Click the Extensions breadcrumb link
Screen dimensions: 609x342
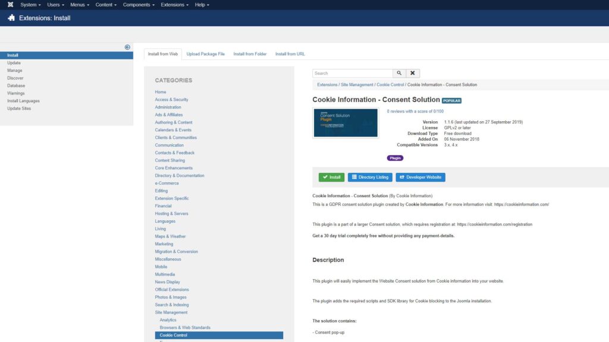coord(327,84)
